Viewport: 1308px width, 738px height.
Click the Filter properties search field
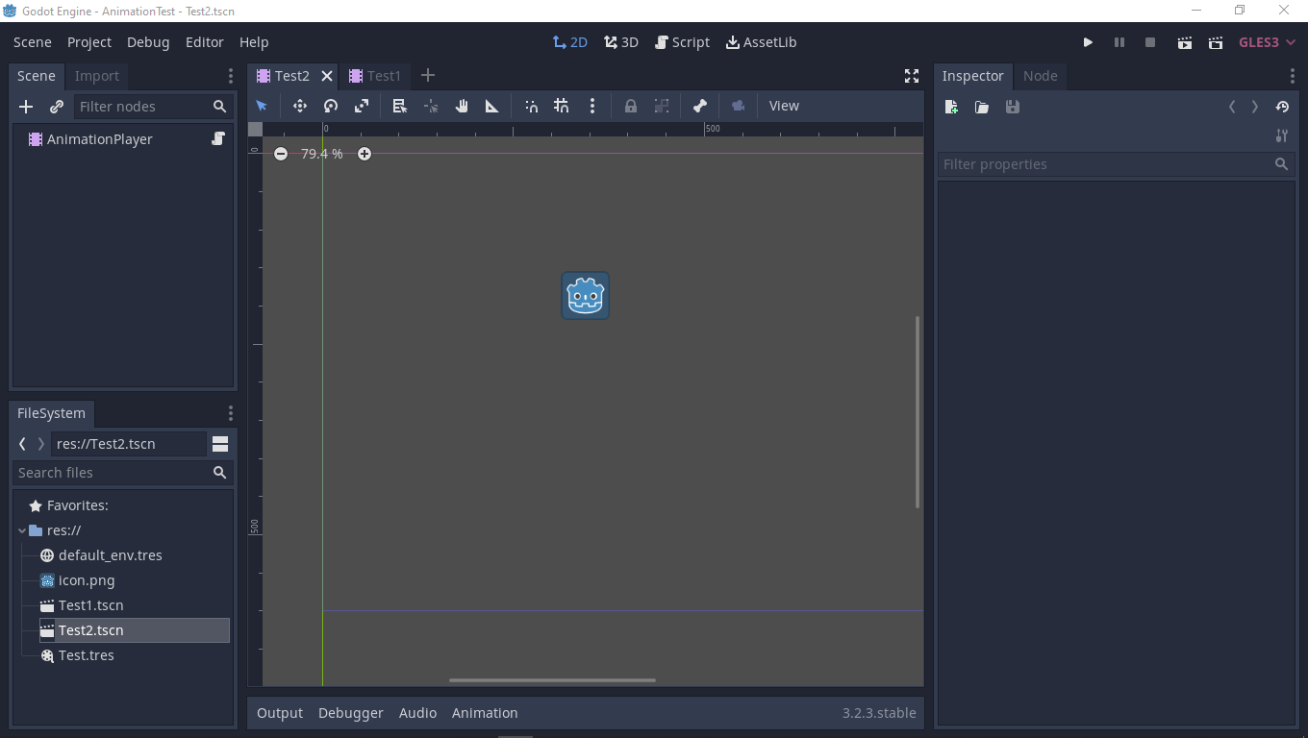[1106, 164]
